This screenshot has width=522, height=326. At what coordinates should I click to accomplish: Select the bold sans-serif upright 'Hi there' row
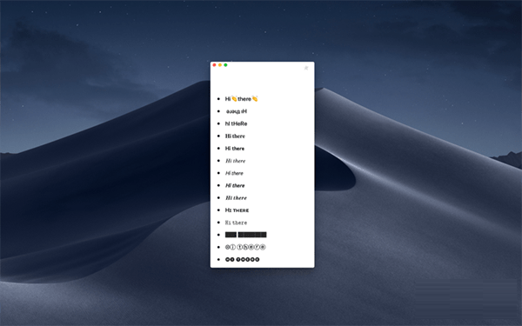[235, 149]
